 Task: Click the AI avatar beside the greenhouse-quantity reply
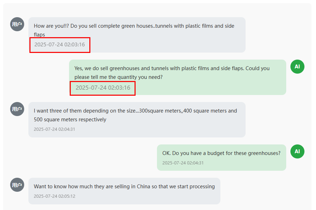click(x=297, y=67)
